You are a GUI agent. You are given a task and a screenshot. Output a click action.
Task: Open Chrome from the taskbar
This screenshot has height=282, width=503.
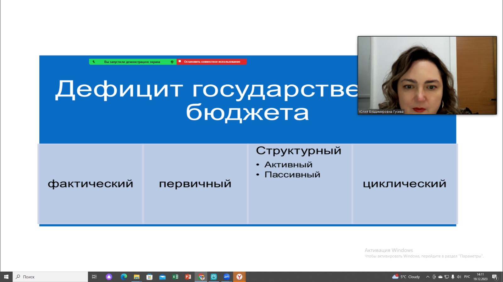coord(201,277)
